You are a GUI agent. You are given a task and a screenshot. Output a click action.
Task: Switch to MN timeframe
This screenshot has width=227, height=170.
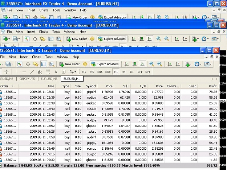tap(147, 72)
